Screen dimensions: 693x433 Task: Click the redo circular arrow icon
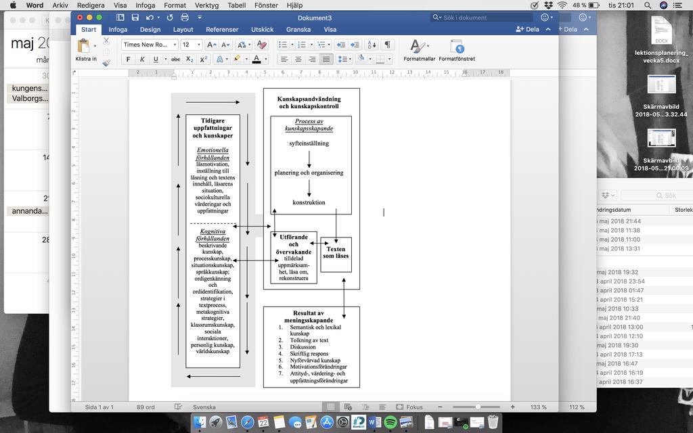point(170,17)
